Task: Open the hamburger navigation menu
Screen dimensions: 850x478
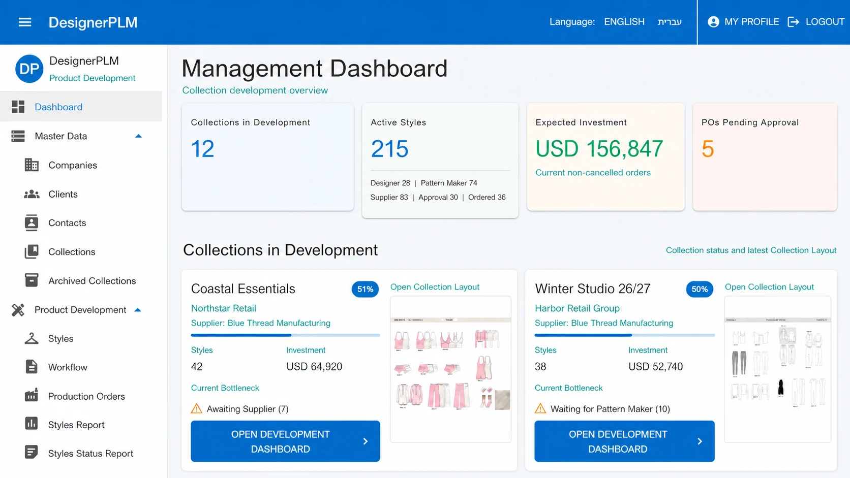Action: coord(25,22)
